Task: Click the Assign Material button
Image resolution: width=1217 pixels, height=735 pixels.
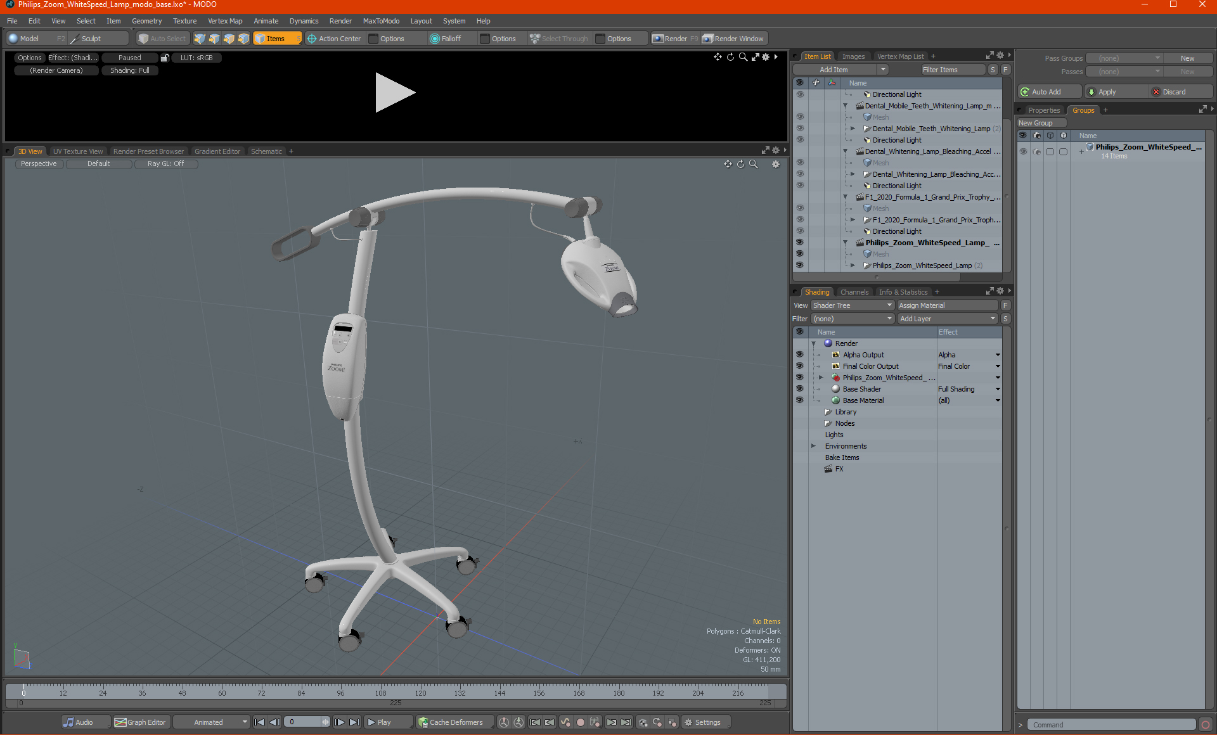Action: [947, 305]
